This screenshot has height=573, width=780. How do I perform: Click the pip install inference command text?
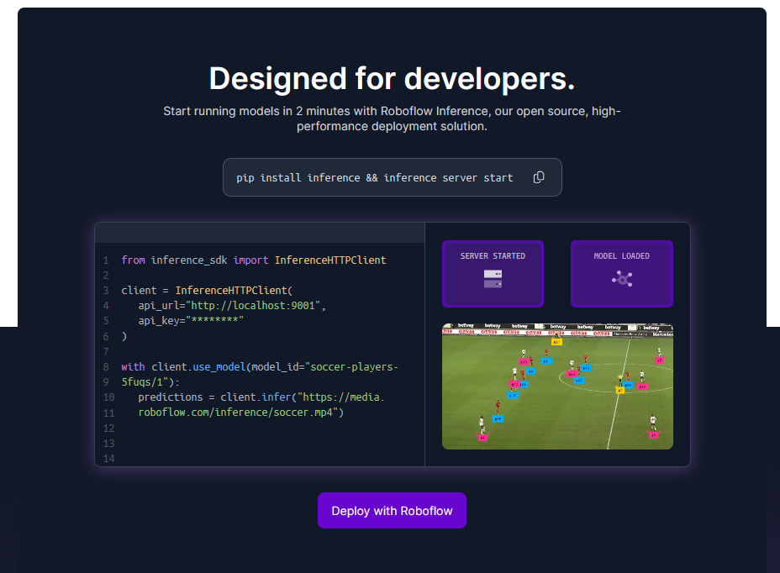[375, 178]
